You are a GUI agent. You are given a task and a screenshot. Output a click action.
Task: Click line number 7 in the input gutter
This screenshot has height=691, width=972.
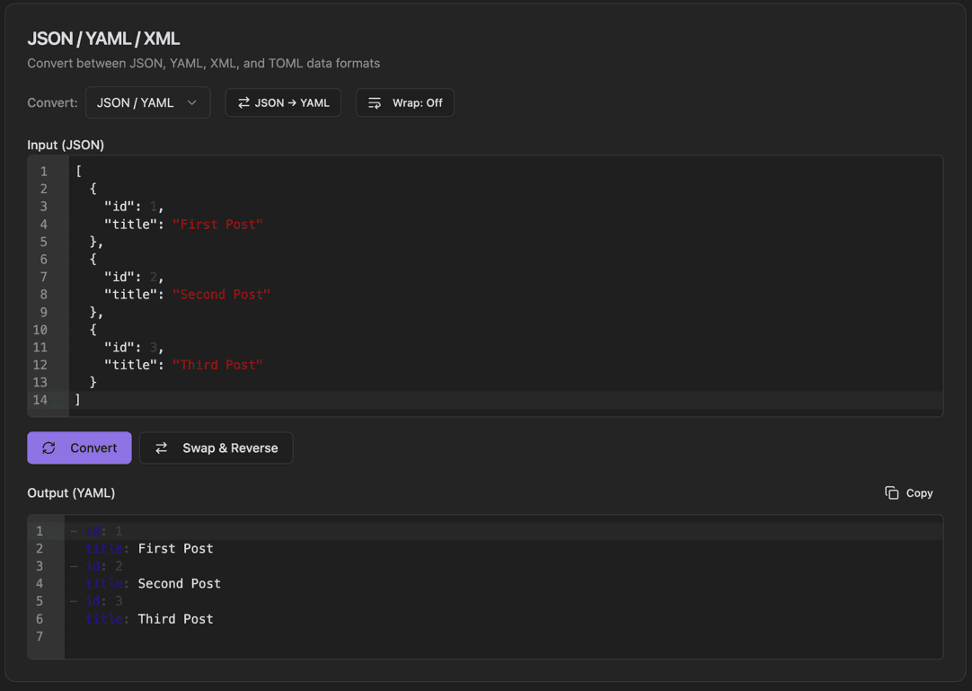coord(43,276)
